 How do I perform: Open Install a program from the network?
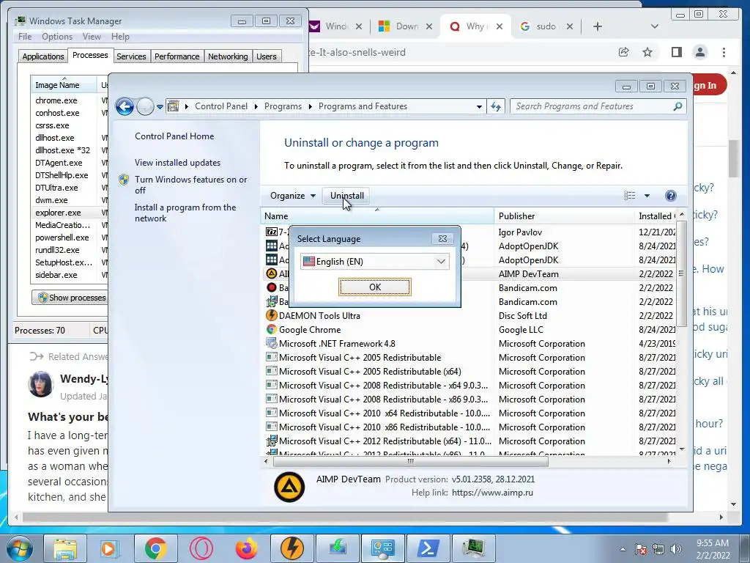click(185, 213)
